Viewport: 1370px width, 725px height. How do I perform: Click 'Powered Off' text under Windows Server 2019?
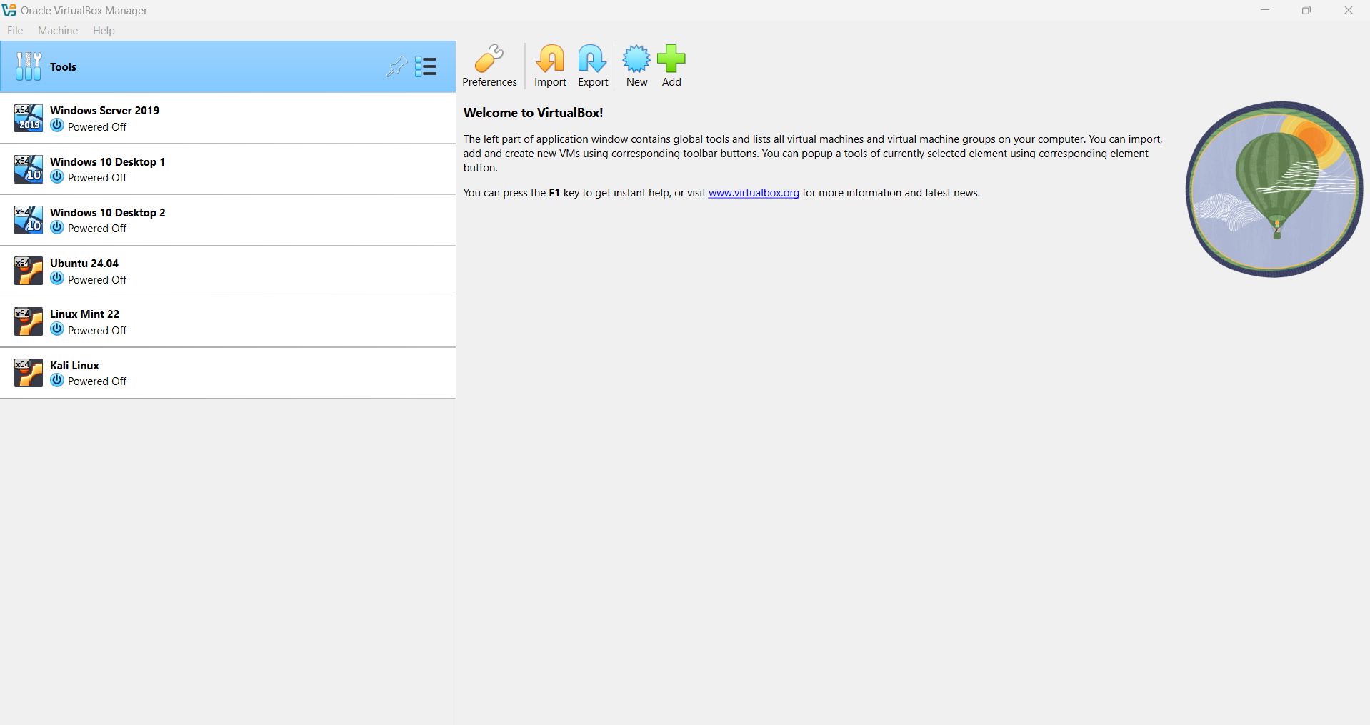click(x=97, y=127)
